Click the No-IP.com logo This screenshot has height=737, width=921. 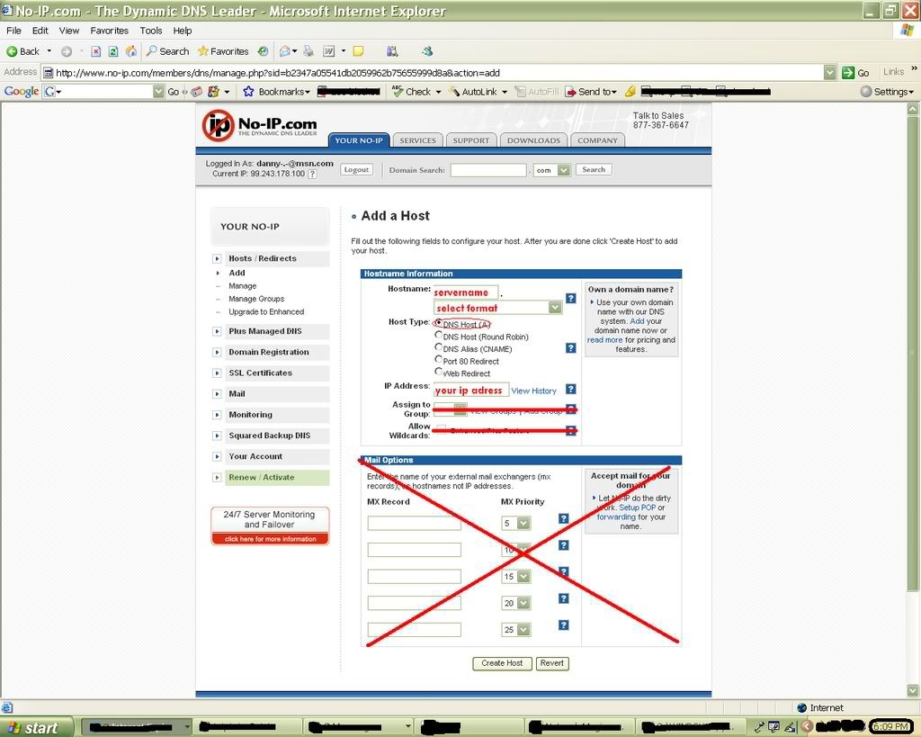[x=260, y=125]
